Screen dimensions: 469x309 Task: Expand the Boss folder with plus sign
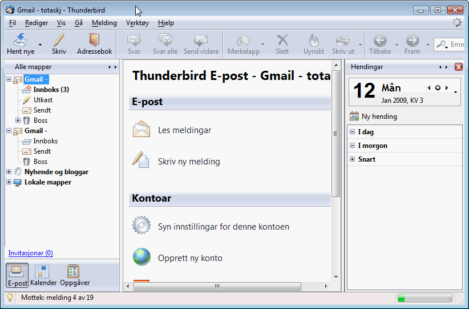[18, 121]
